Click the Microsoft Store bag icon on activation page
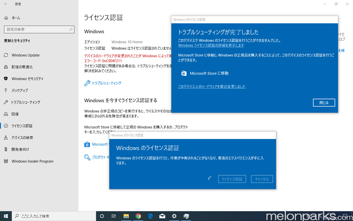This screenshot has height=221, width=353. coord(87,144)
